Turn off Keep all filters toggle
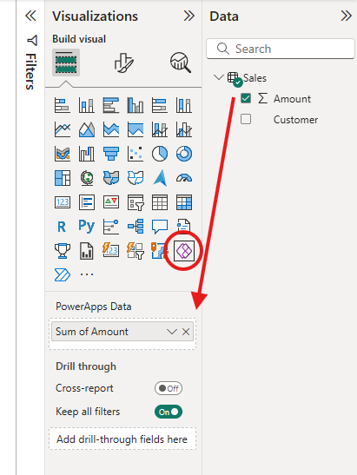Screen dimensions: 357x475 169,412
